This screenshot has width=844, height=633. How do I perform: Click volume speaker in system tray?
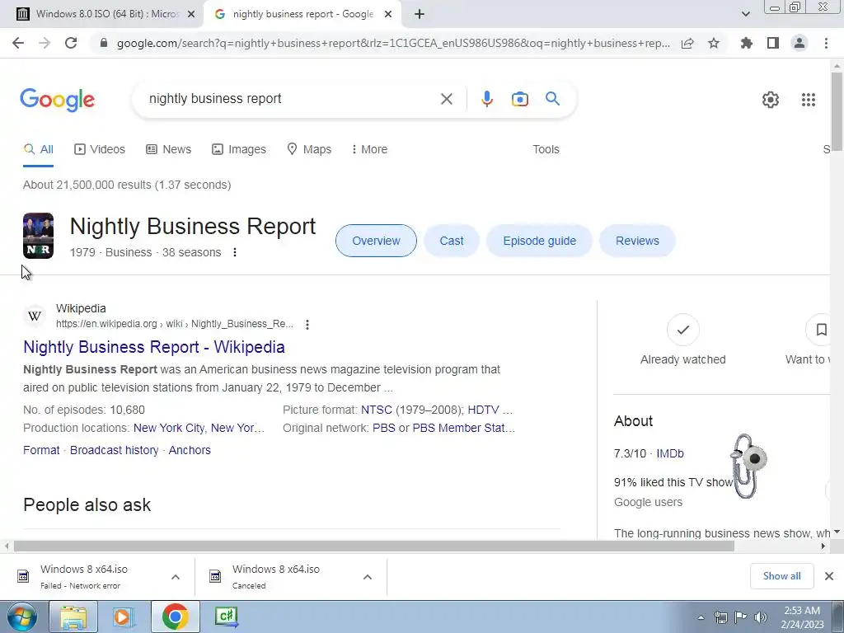761,617
